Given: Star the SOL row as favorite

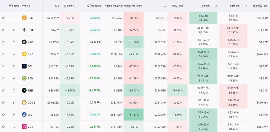Looking at the screenshot, I should (3, 66).
